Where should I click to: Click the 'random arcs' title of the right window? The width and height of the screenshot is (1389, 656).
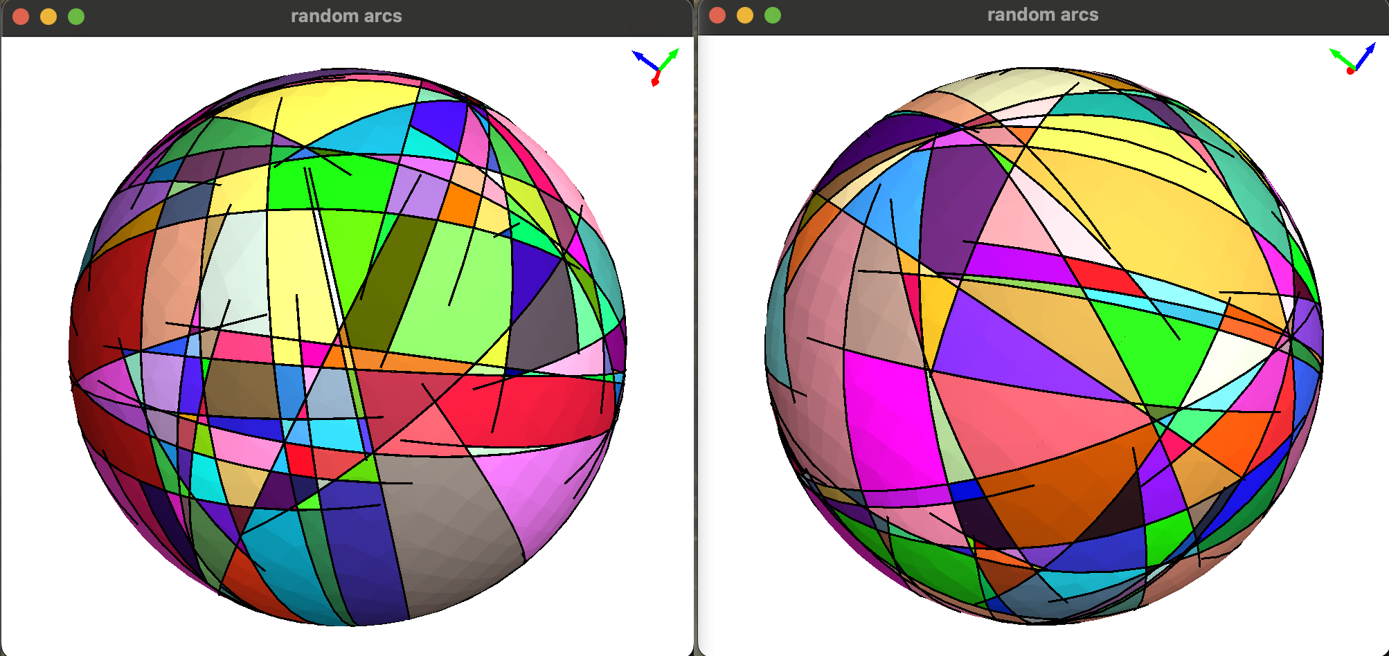1042,15
